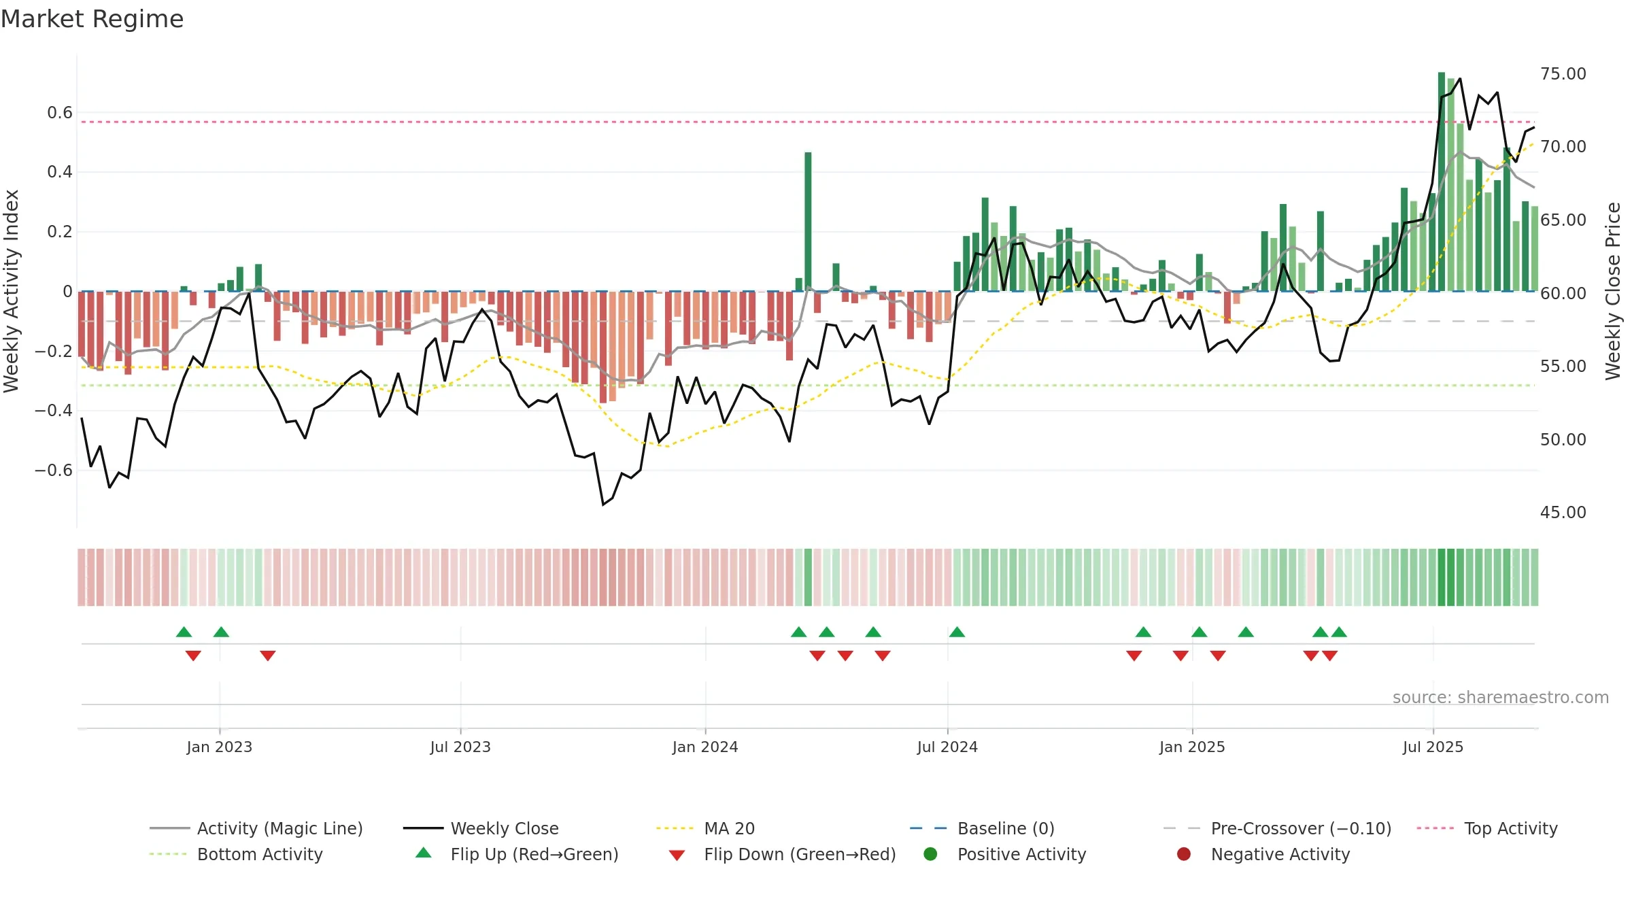Click the 45.00 price axis tick
This screenshot has width=1632, height=918.
pos(1563,512)
